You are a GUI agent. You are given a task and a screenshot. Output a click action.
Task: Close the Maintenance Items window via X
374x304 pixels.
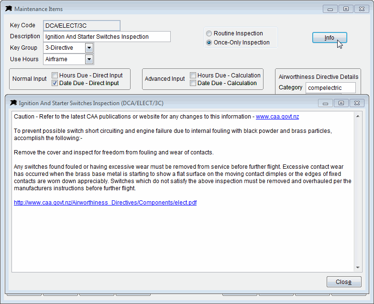(x=362, y=9)
